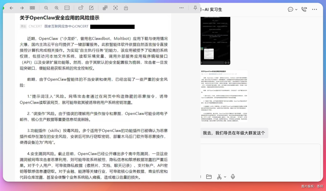Open the image editing/annotation tool

click(91, 8)
